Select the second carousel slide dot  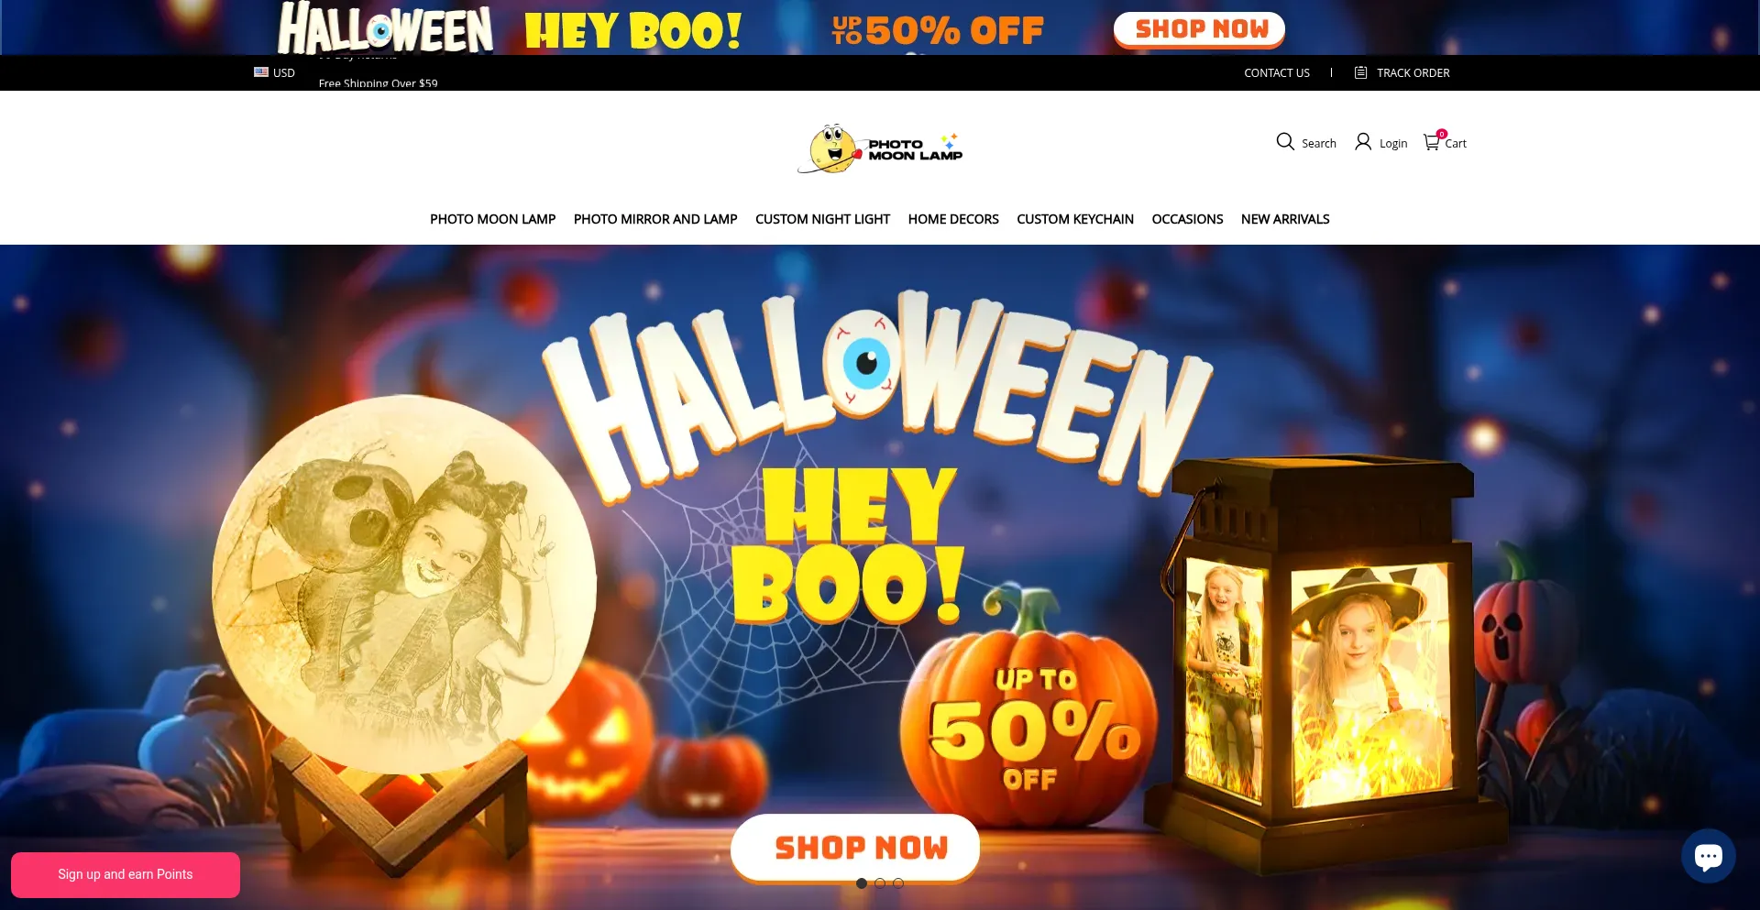[x=880, y=883]
